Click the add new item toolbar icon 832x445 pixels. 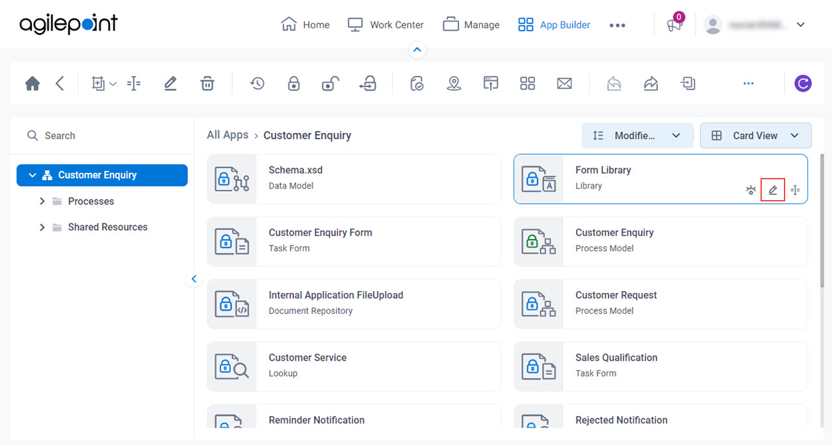pyautogui.click(x=98, y=83)
